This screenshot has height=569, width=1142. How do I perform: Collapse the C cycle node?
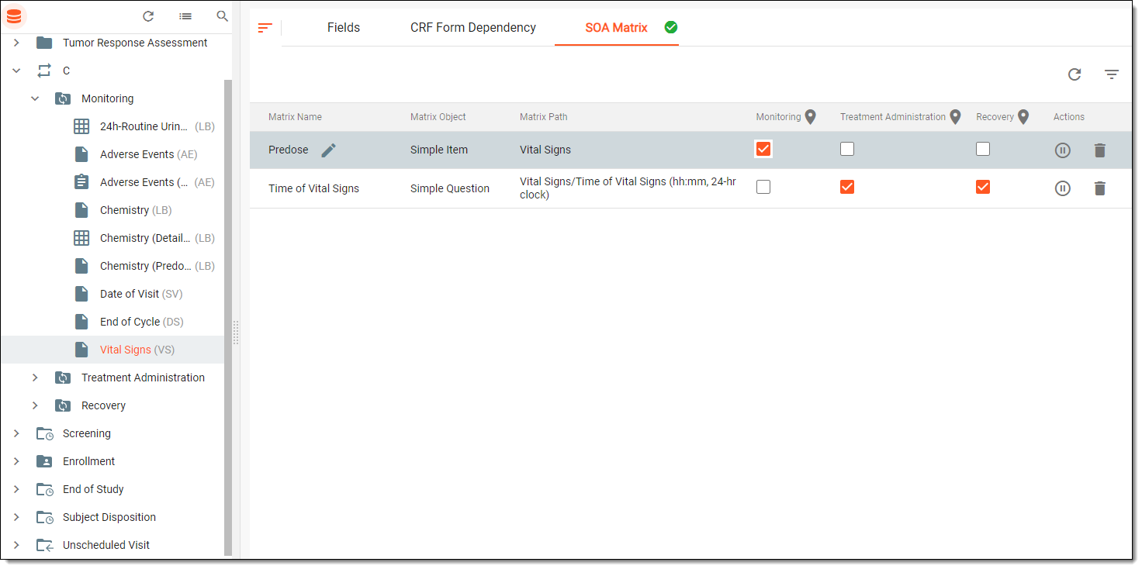[x=16, y=71]
